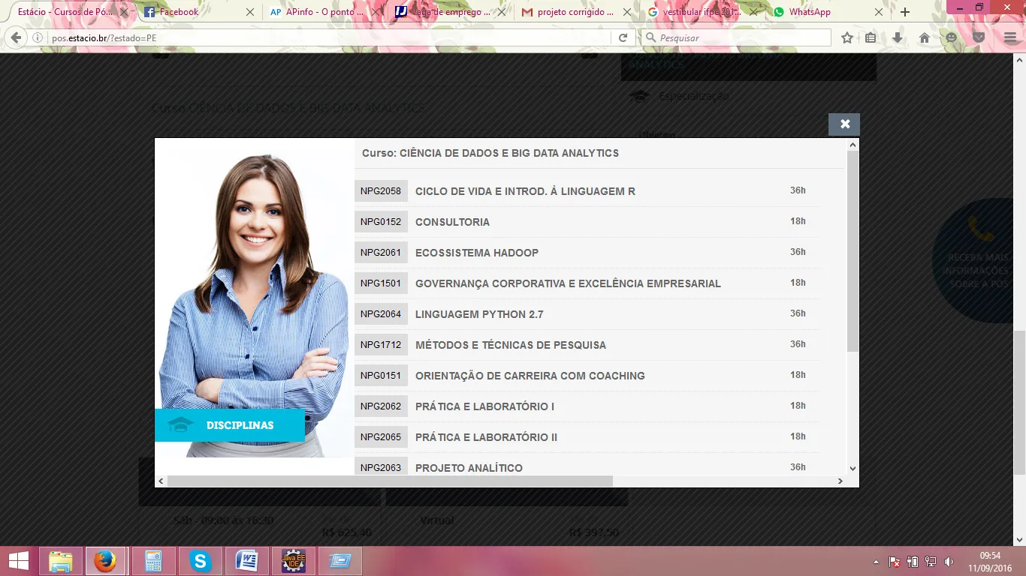Show site information for pos.estacio.br
The width and height of the screenshot is (1026, 576).
(x=38, y=37)
